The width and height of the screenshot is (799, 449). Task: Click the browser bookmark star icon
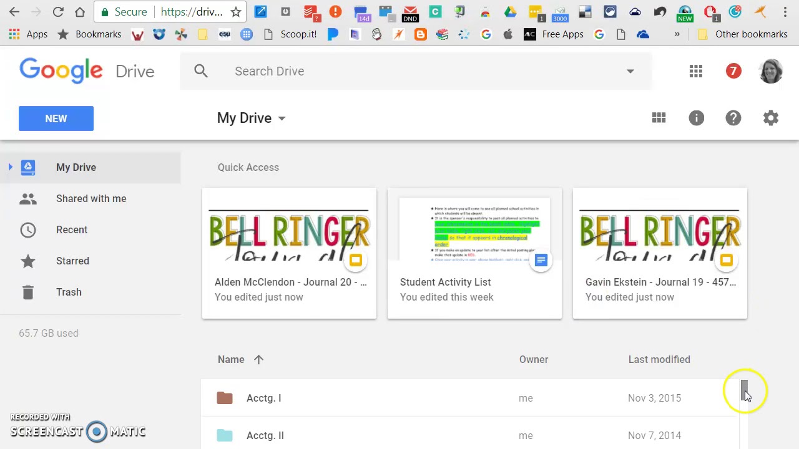coord(236,12)
